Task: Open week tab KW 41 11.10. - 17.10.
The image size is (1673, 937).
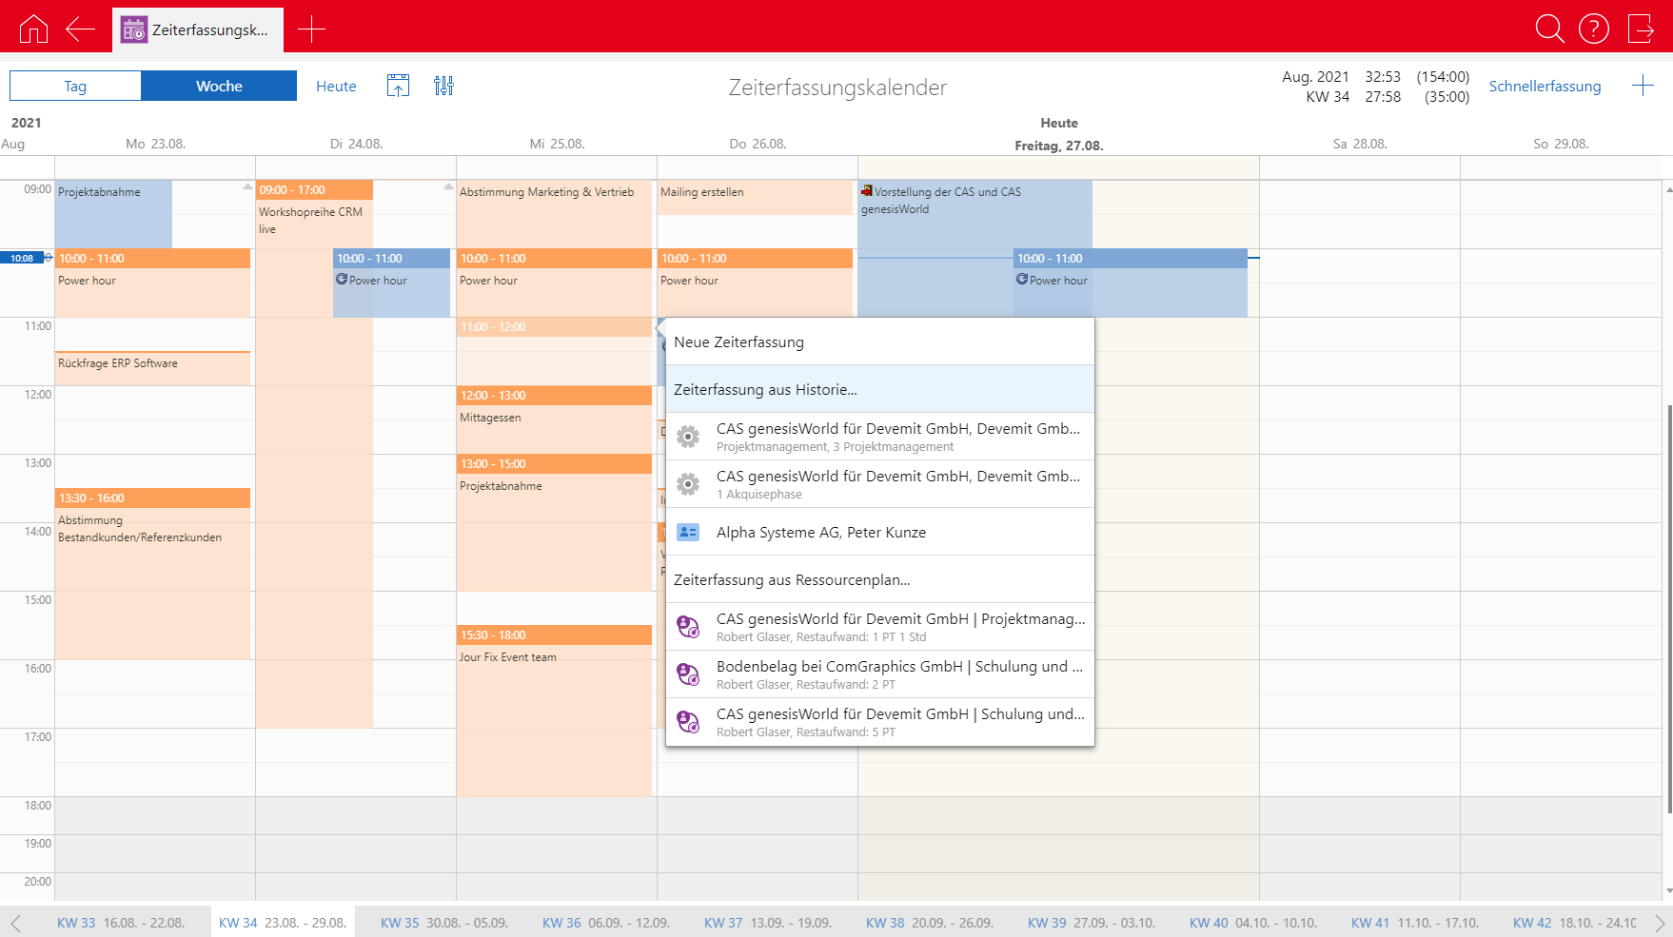Action: pyautogui.click(x=1415, y=923)
